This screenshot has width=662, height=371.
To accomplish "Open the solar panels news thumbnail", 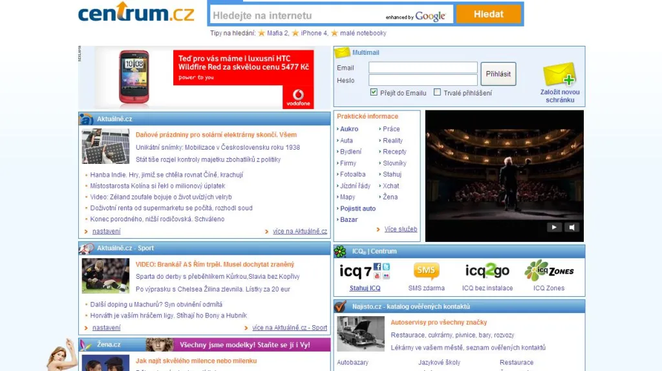I will (105, 146).
